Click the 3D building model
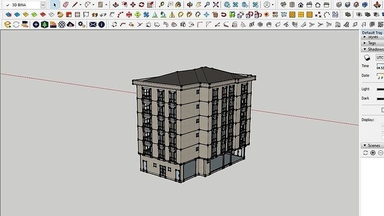 point(194,124)
